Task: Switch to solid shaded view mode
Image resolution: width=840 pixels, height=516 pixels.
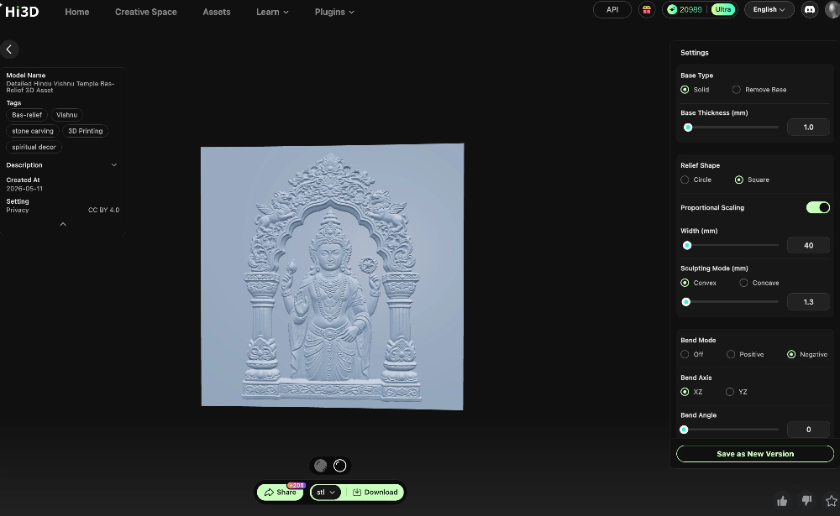Action: (x=320, y=466)
